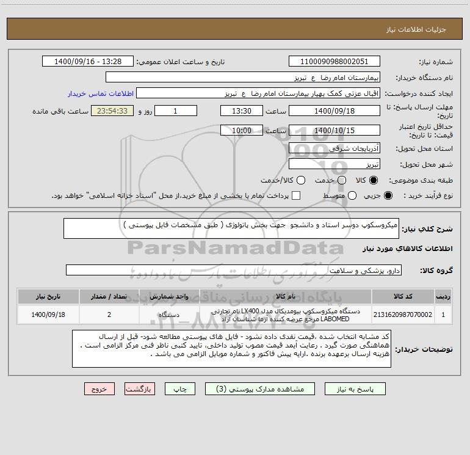The height and width of the screenshot is (455, 470).
Task: Select the کالا/خدمت radio button
Action: (301, 180)
